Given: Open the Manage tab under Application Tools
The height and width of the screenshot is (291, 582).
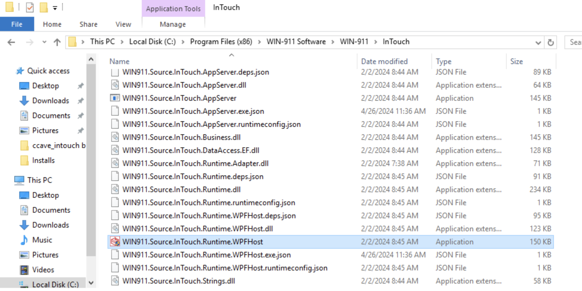Looking at the screenshot, I should pyautogui.click(x=173, y=24).
